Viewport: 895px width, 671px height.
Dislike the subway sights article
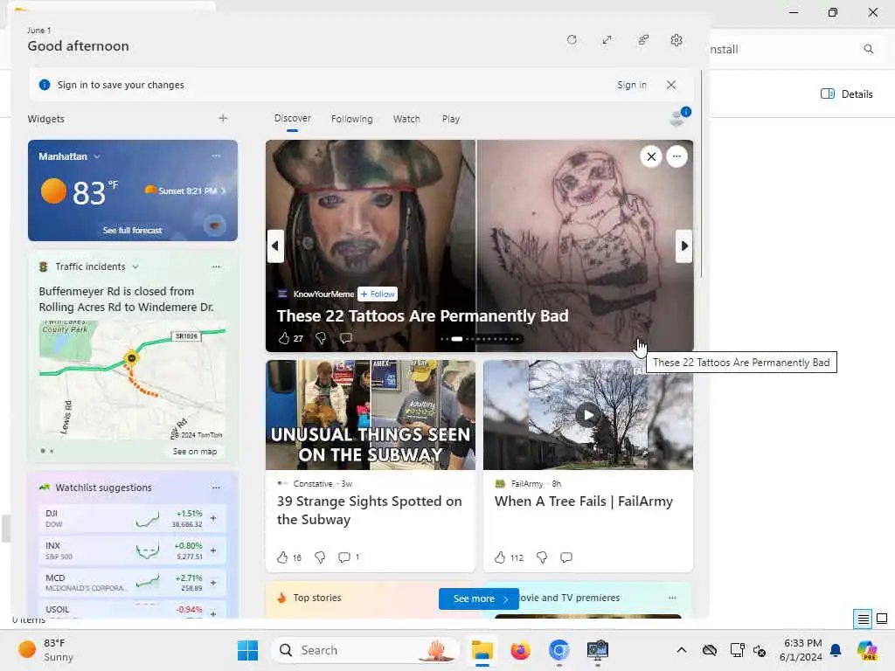coord(320,557)
